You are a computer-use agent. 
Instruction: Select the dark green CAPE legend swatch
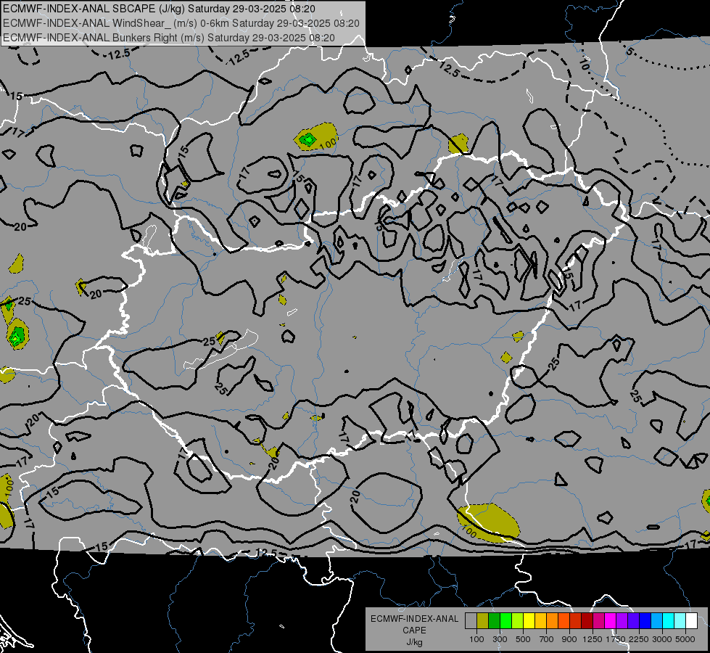click(x=494, y=620)
